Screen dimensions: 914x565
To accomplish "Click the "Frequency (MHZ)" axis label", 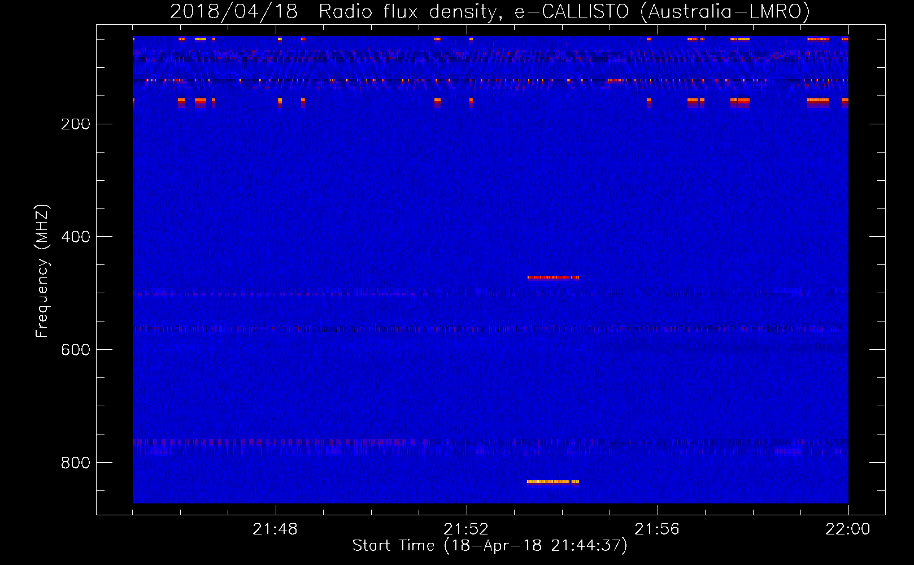I will [x=42, y=271].
